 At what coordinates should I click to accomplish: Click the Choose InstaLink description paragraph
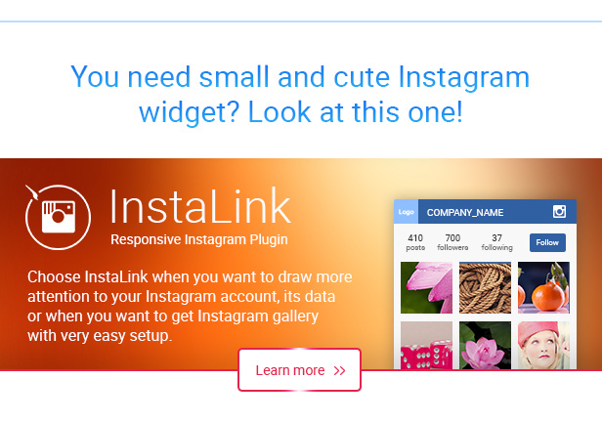point(190,306)
